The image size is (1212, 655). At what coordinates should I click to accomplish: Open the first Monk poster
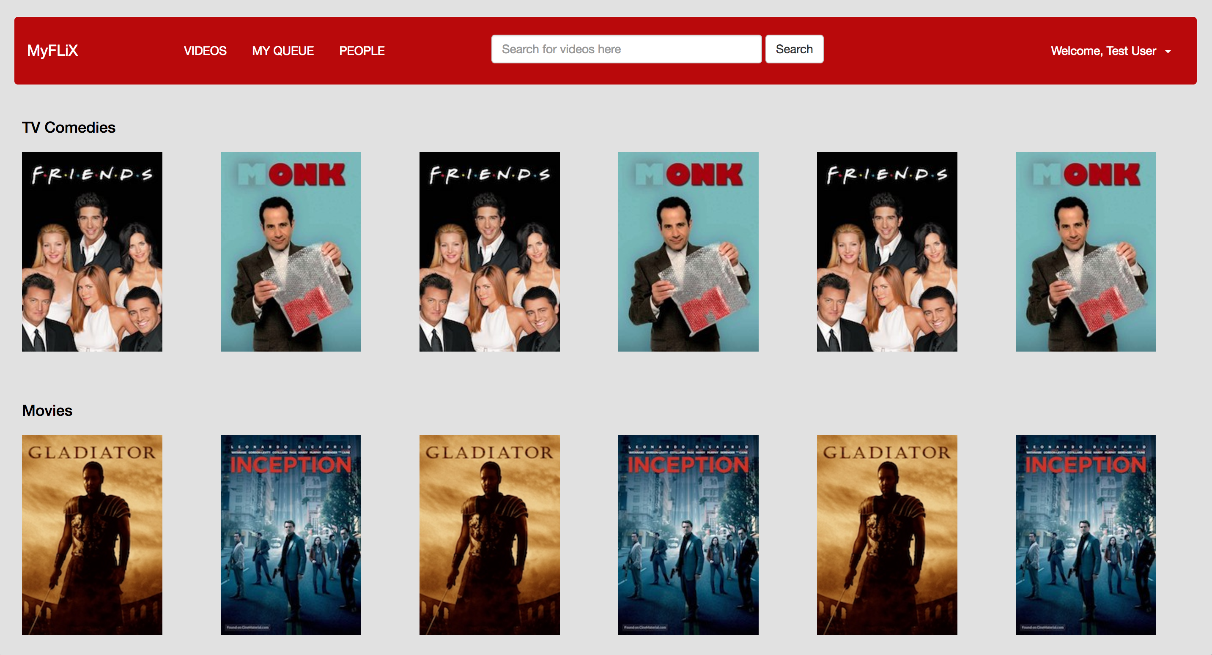click(x=291, y=251)
